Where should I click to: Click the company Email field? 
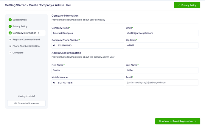click(x=162, y=33)
